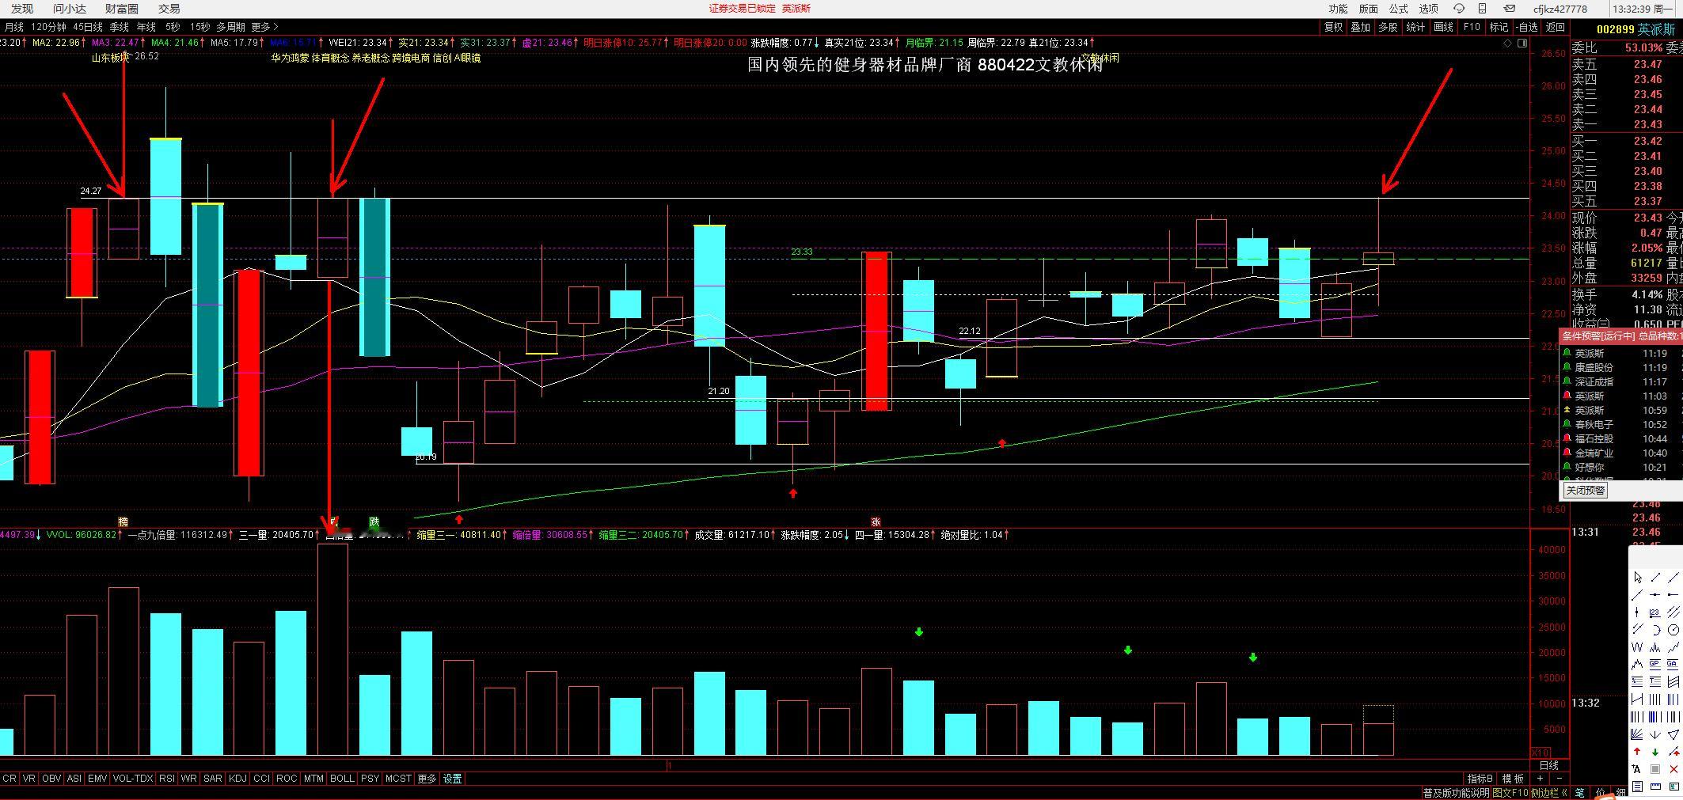1683x800 pixels.
Task: Select the arc drawing tool
Action: click(x=1655, y=630)
